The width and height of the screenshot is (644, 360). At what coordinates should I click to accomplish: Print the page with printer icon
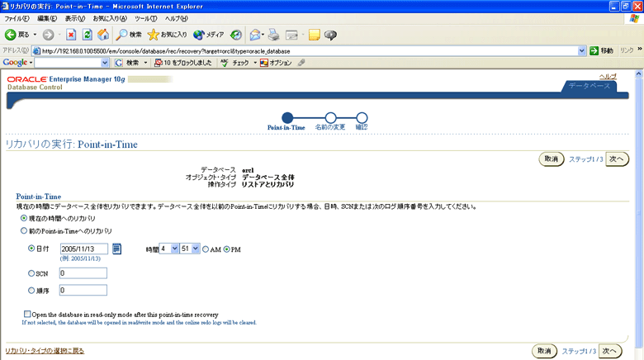(x=274, y=35)
